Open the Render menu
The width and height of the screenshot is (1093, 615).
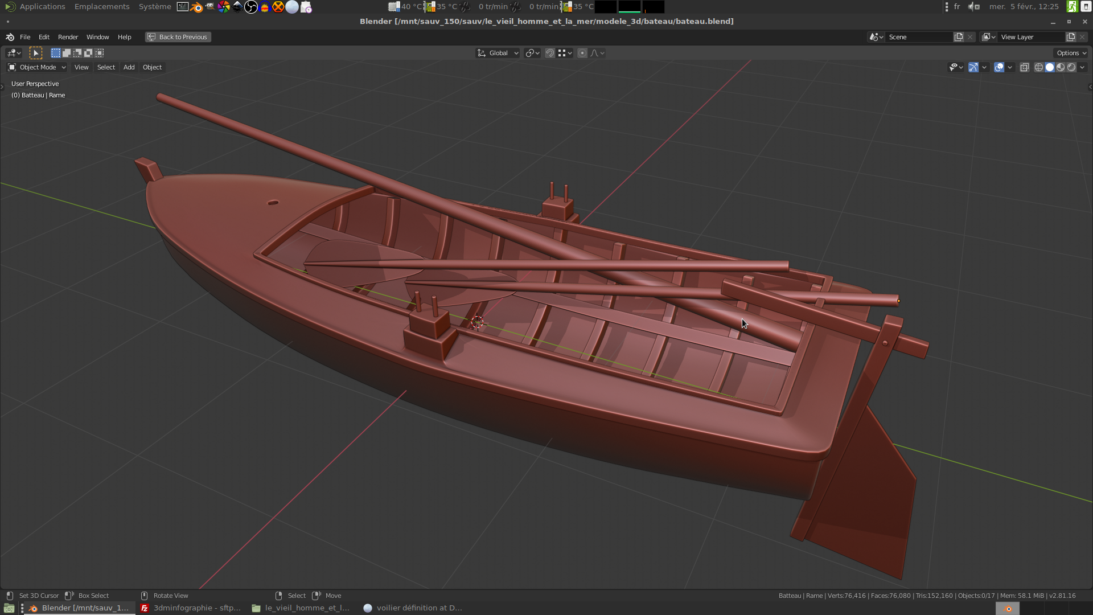pos(68,37)
